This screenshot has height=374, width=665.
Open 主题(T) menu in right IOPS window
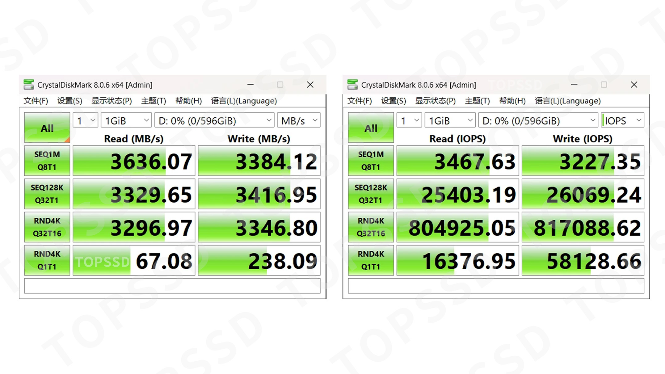click(x=477, y=101)
